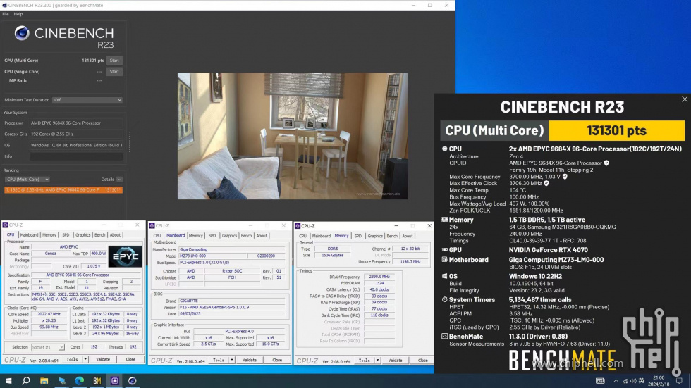
Task: Click the Memory section icon in BenchMate panel
Action: (x=444, y=220)
